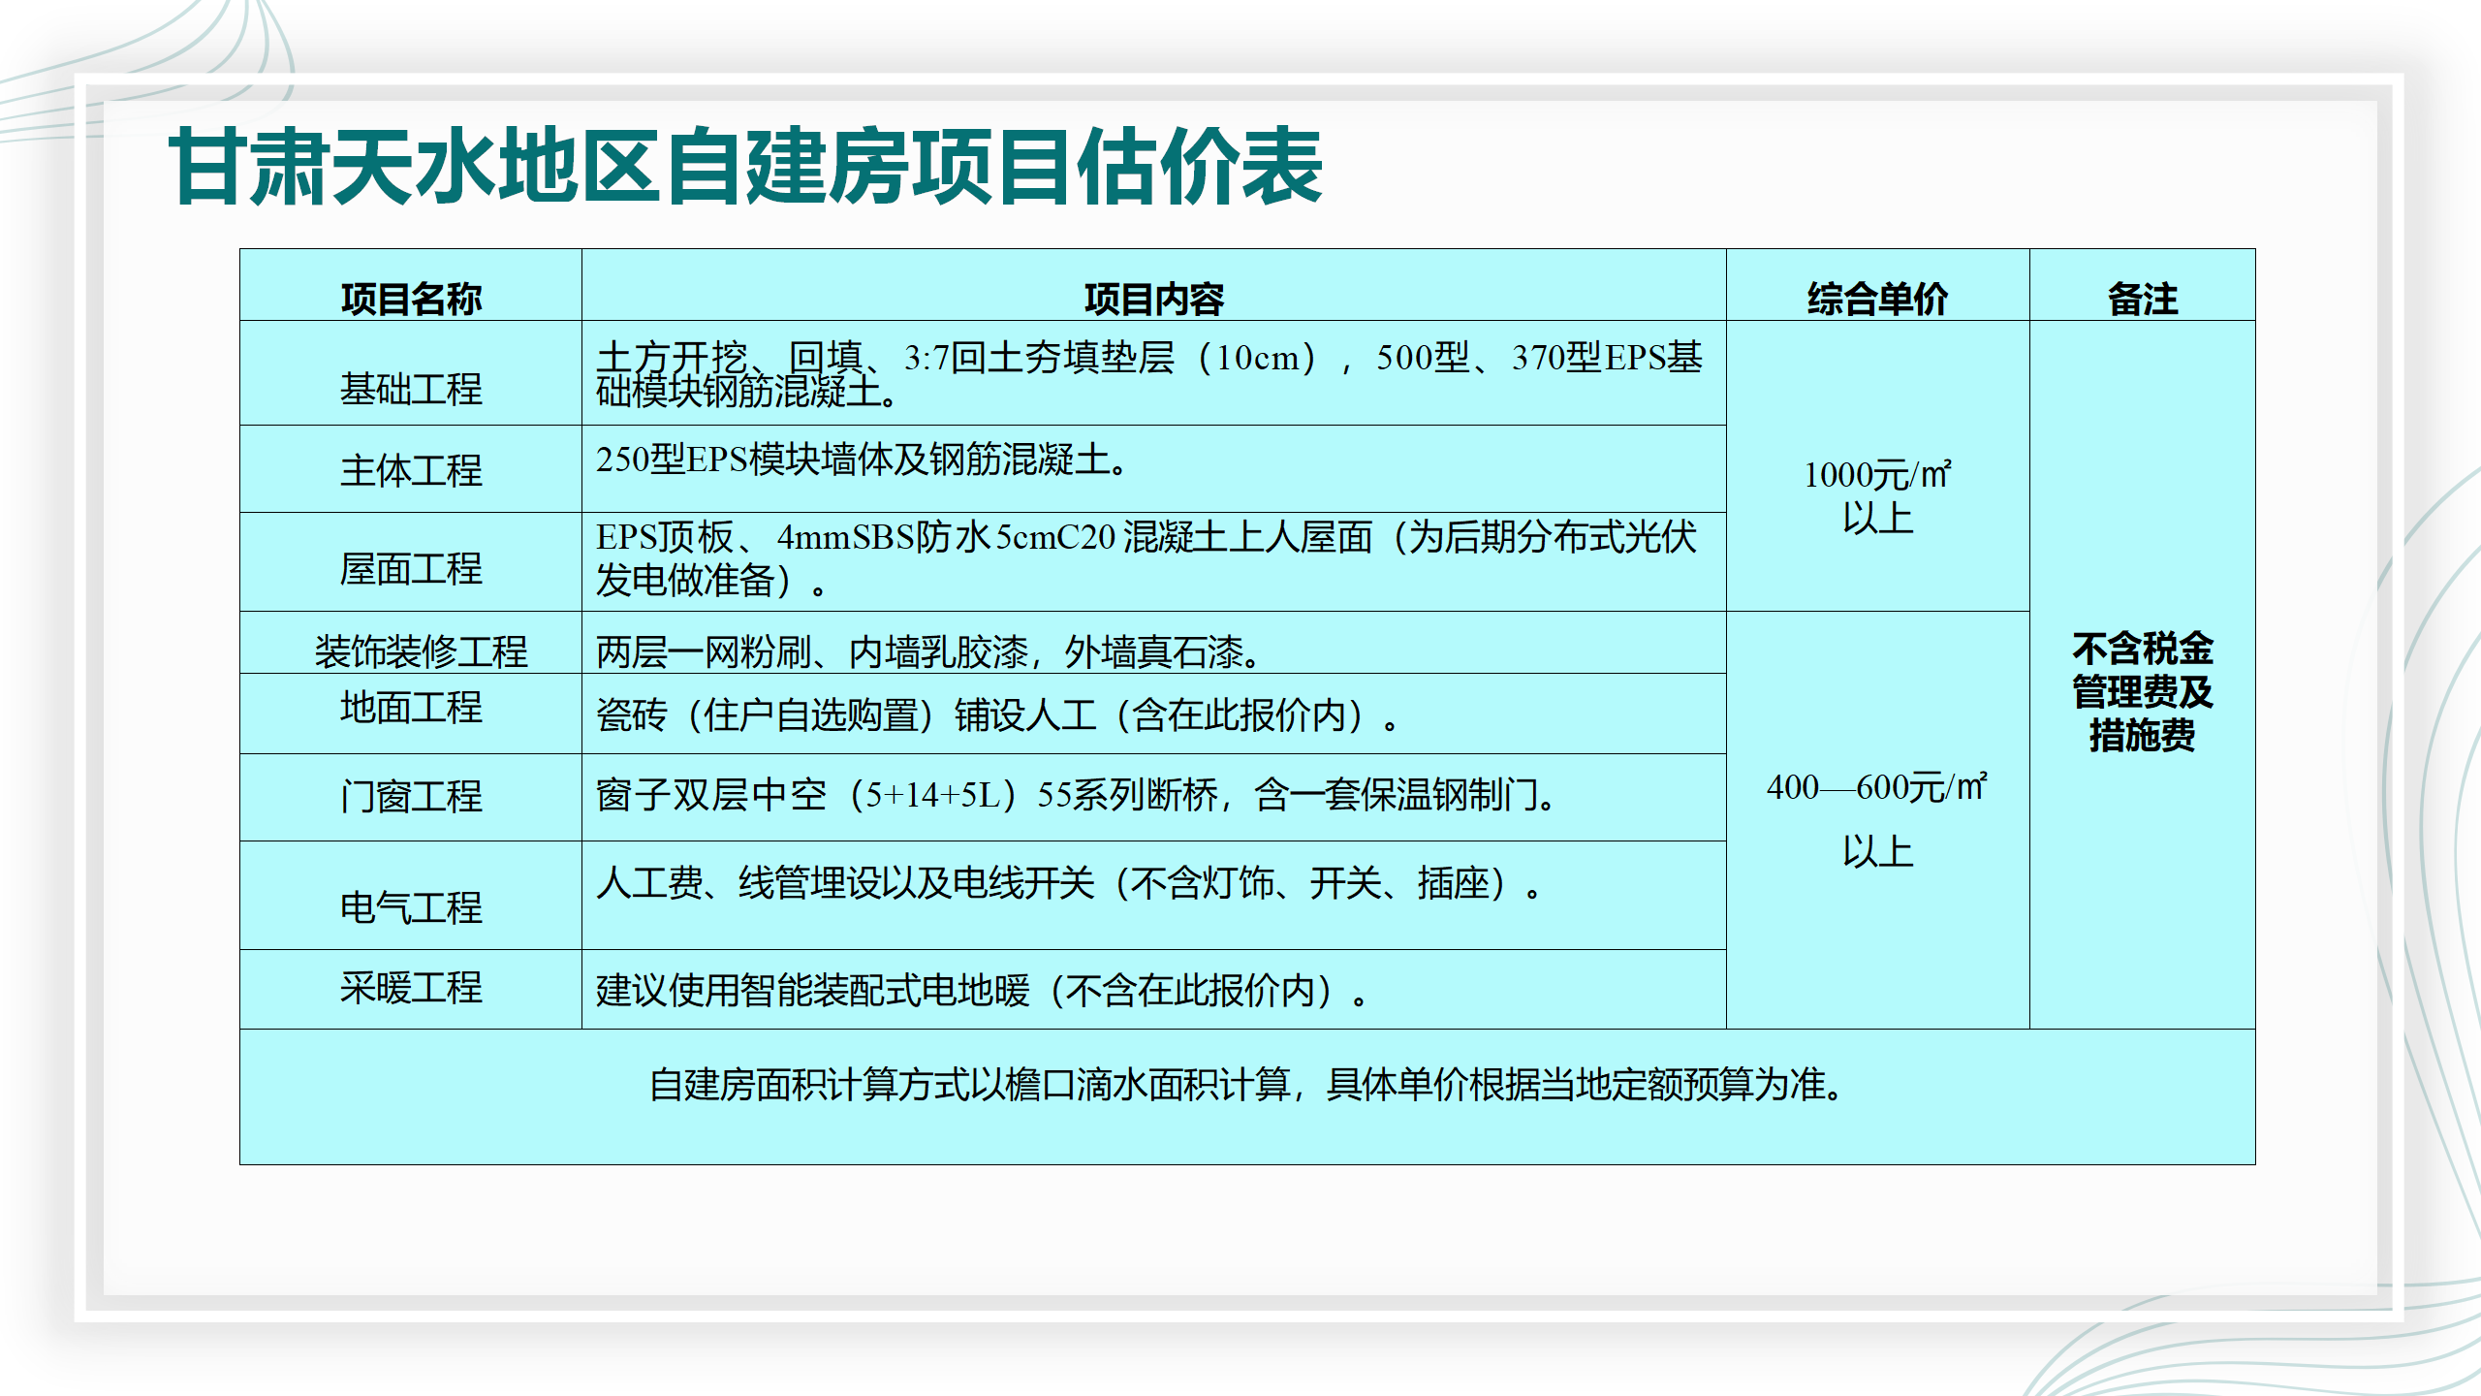Click the 不含税金管理费及措施费 remark text

pyautogui.click(x=2142, y=691)
